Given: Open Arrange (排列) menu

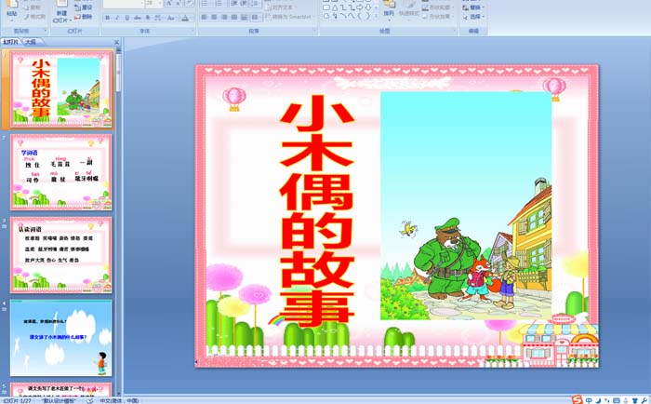Looking at the screenshot, I should click(x=389, y=10).
